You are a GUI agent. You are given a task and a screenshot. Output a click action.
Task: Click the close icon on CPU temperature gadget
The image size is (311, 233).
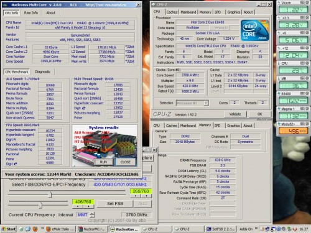point(307,63)
